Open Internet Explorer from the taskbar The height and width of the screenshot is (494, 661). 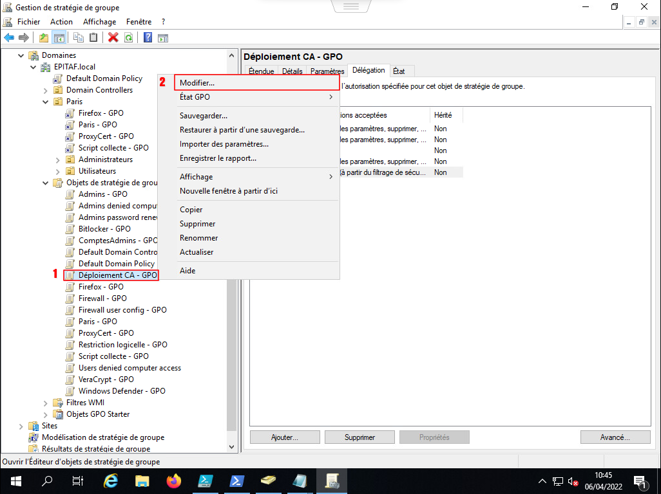pyautogui.click(x=111, y=480)
